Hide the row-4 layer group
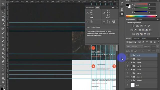The height and width of the screenshot is (90, 160). coord(127,62)
